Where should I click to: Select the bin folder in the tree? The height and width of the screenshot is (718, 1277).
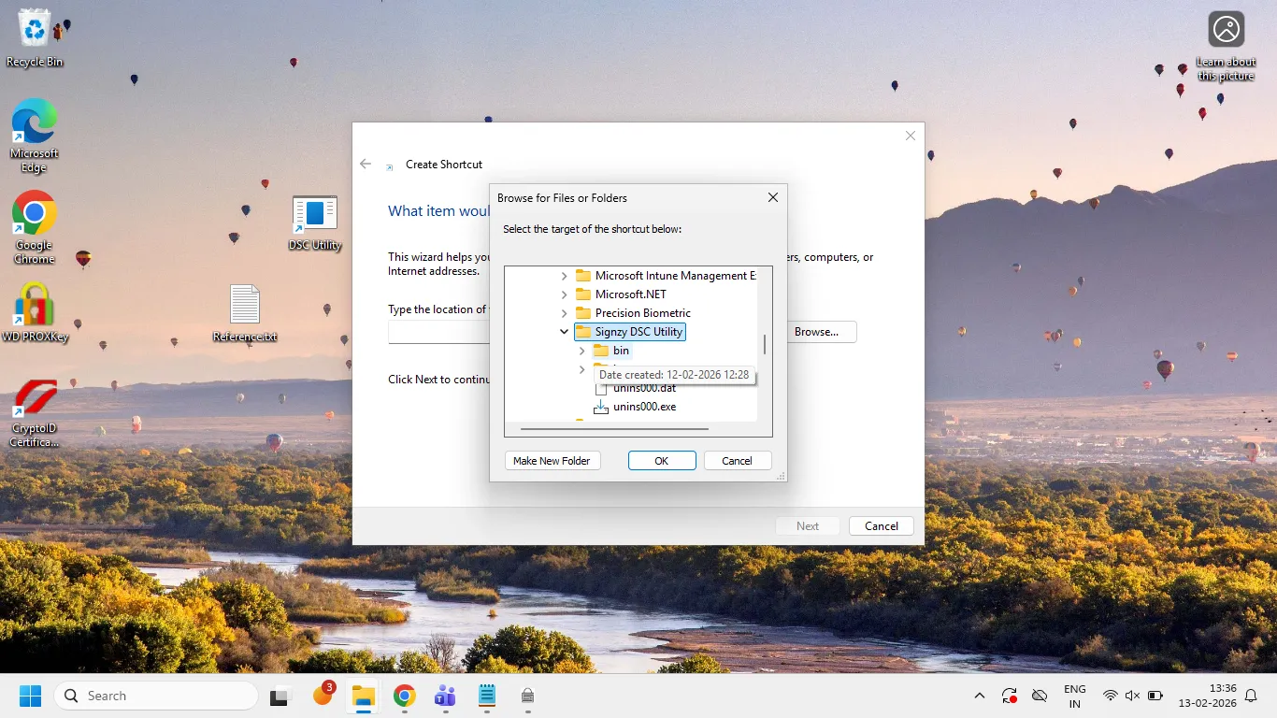click(x=612, y=351)
